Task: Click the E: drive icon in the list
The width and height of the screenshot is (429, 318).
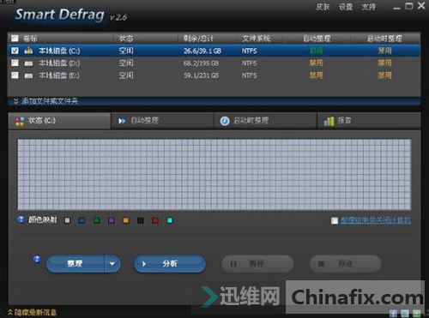Action: [28, 75]
